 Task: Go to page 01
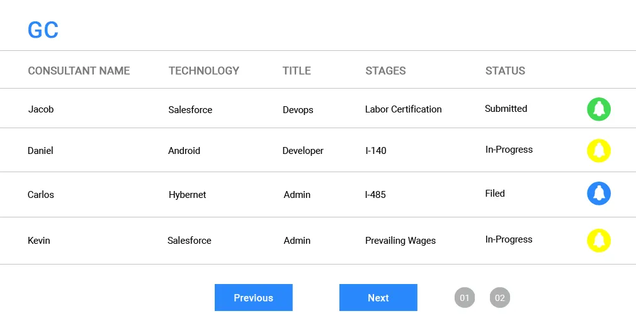[465, 298]
